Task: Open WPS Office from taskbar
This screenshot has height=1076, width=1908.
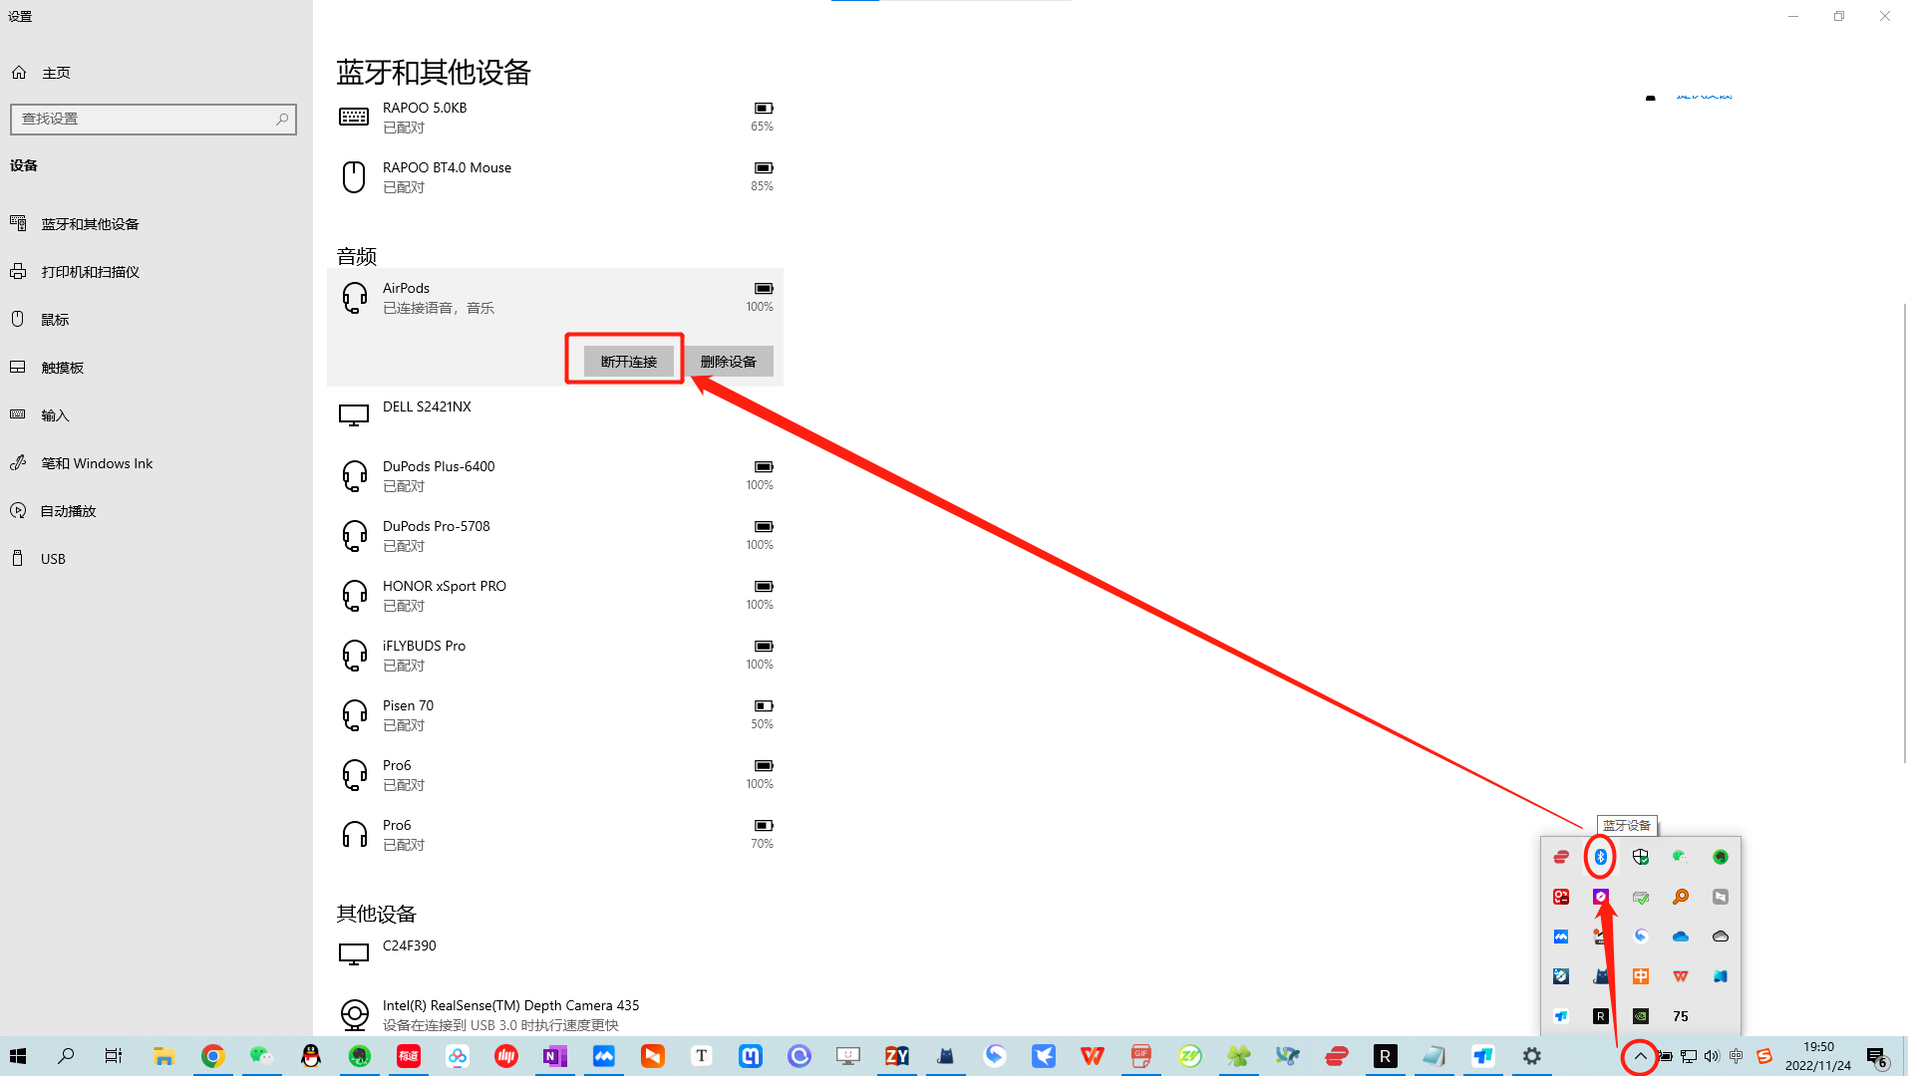Action: coord(1093,1056)
